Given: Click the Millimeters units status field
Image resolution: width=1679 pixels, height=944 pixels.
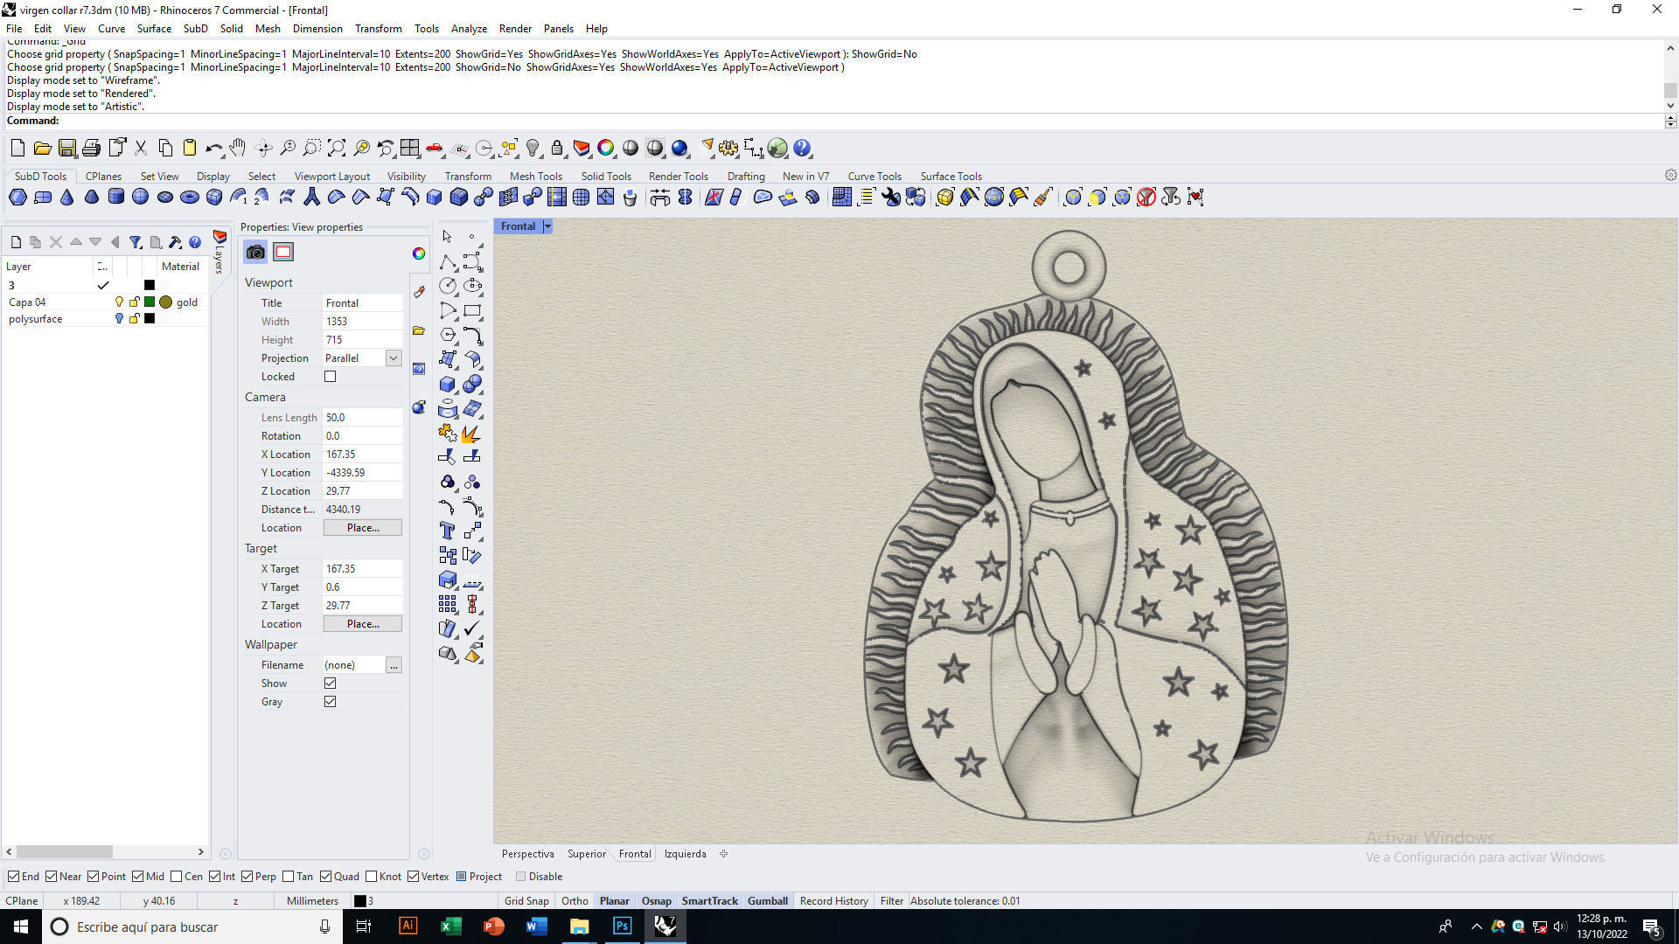Looking at the screenshot, I should [312, 901].
